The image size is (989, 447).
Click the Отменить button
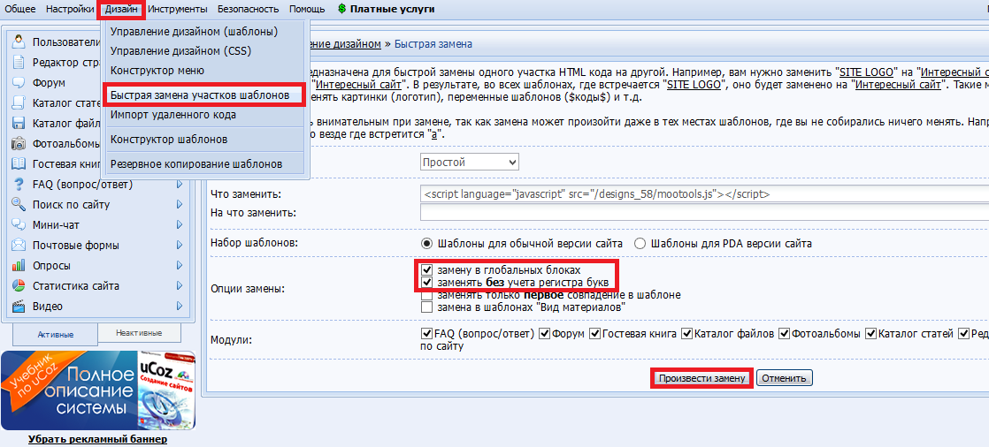click(x=785, y=378)
